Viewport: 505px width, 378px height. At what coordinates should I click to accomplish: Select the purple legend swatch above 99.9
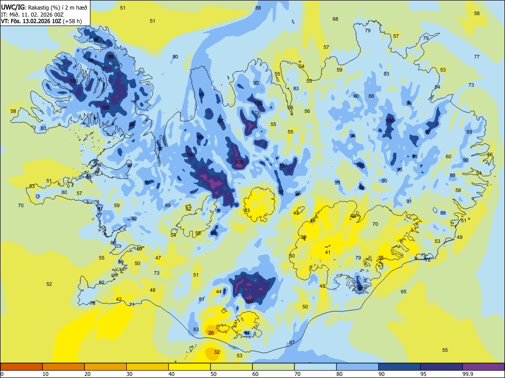[x=483, y=367]
